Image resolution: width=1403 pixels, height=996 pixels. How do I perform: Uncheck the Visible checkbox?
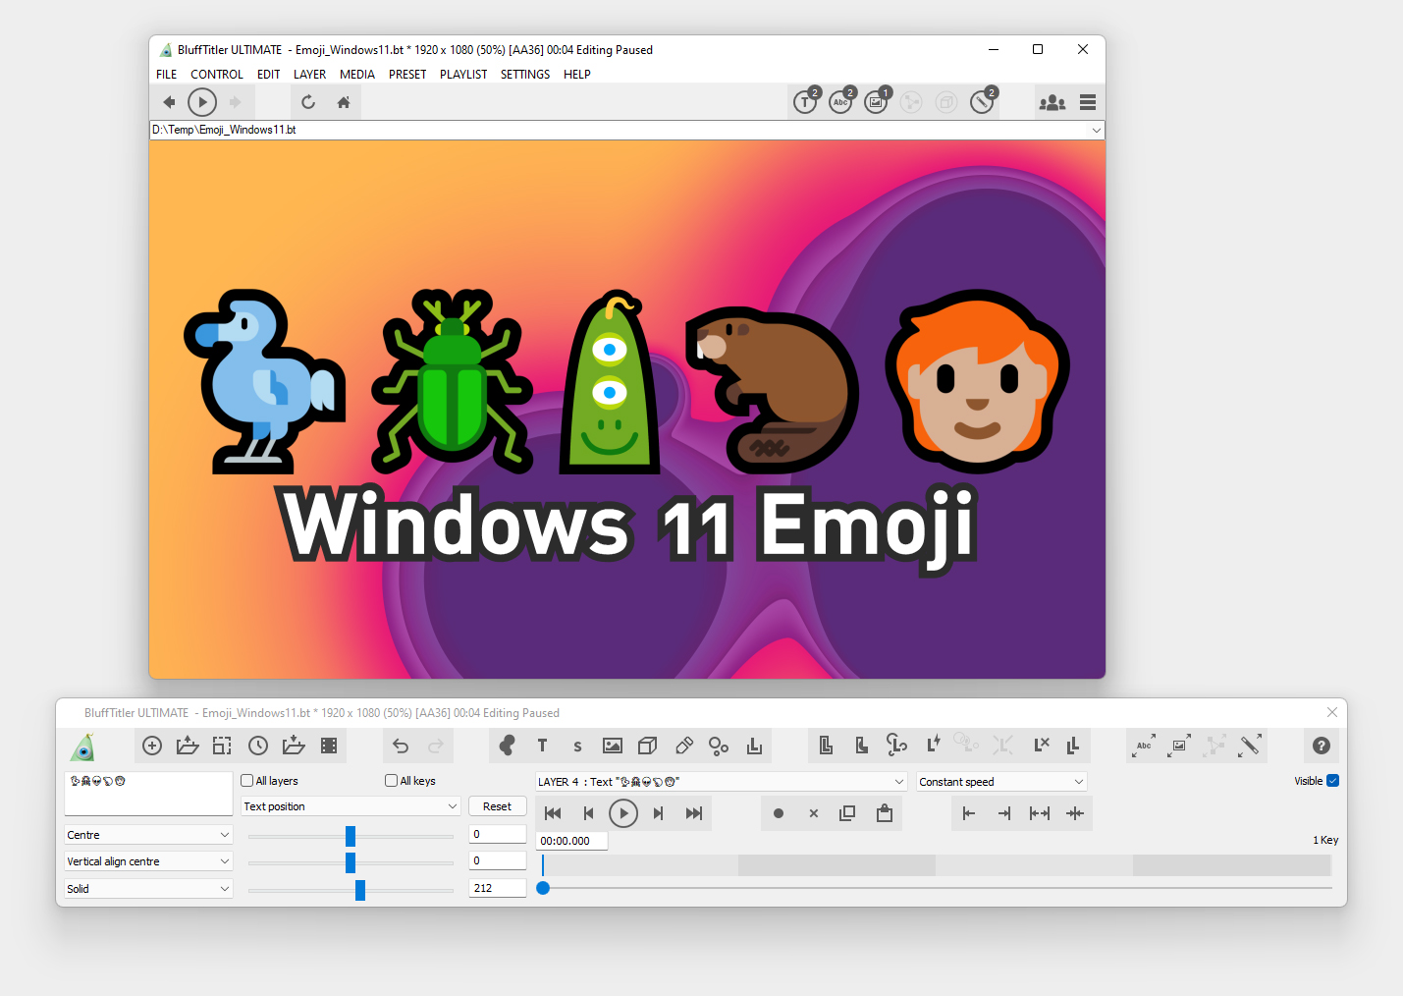[1333, 781]
